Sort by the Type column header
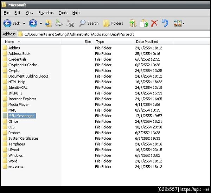211x193 pixels. (113, 42)
